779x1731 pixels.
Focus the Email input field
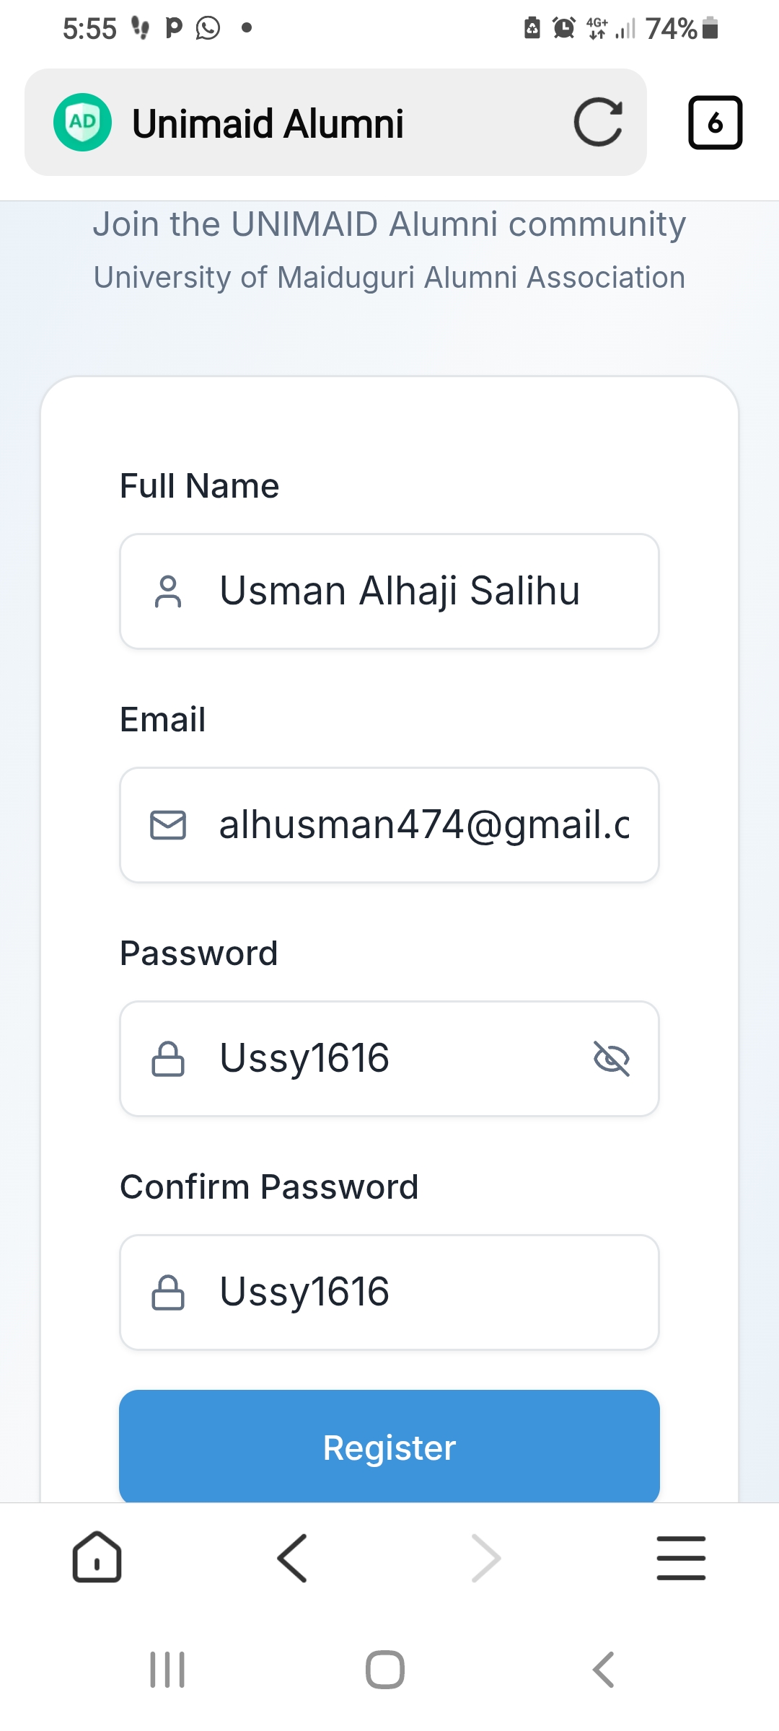pos(389,825)
